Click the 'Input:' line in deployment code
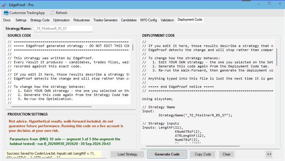 (x=148, y=111)
